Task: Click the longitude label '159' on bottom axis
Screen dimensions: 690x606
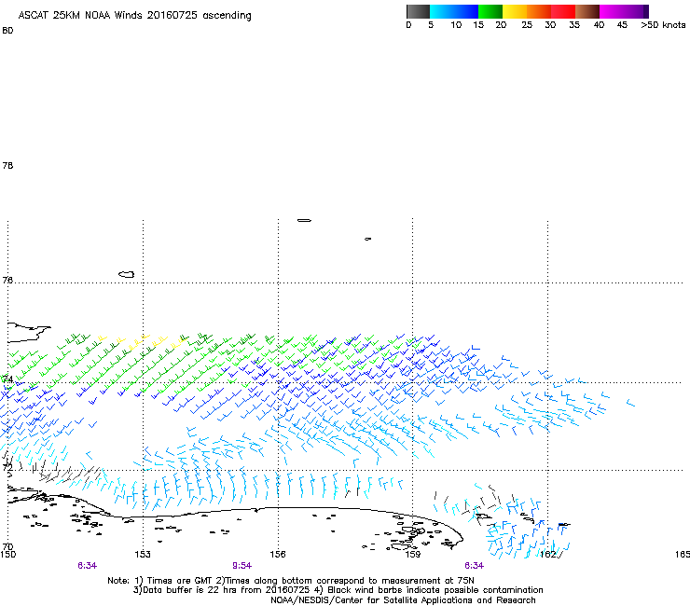Action: tap(412, 555)
